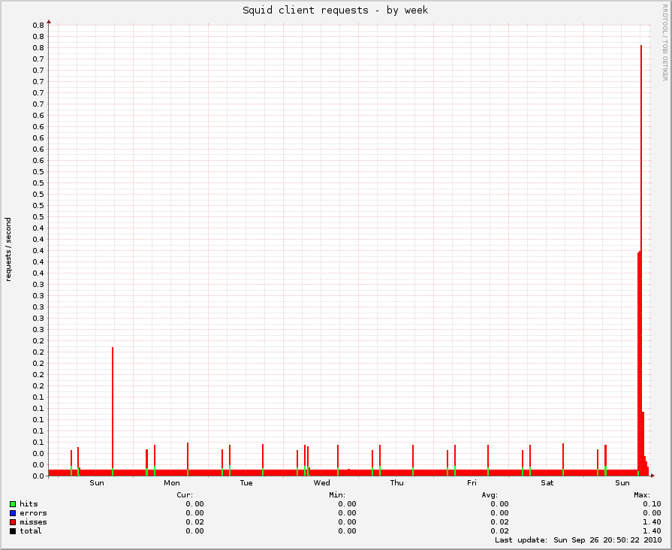The image size is (672, 550).
Task: Click the 'Tue' day label
Action: (246, 483)
